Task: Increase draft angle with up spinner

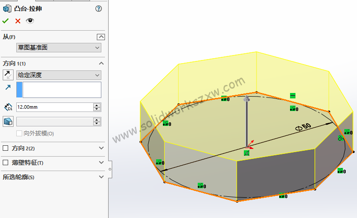Action: (97, 120)
